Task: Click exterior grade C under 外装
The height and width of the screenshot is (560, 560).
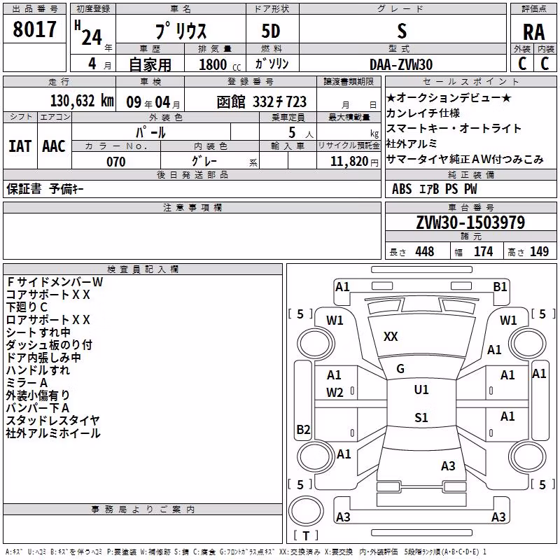Action: click(522, 64)
